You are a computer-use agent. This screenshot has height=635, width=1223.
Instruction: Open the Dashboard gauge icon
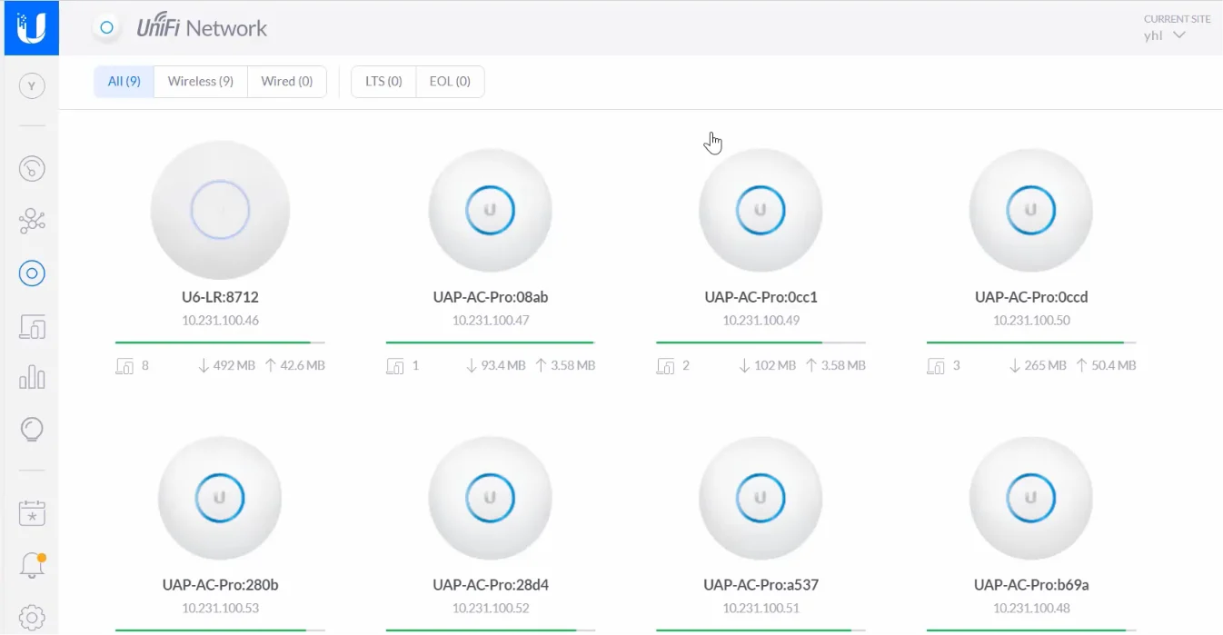pyautogui.click(x=32, y=169)
